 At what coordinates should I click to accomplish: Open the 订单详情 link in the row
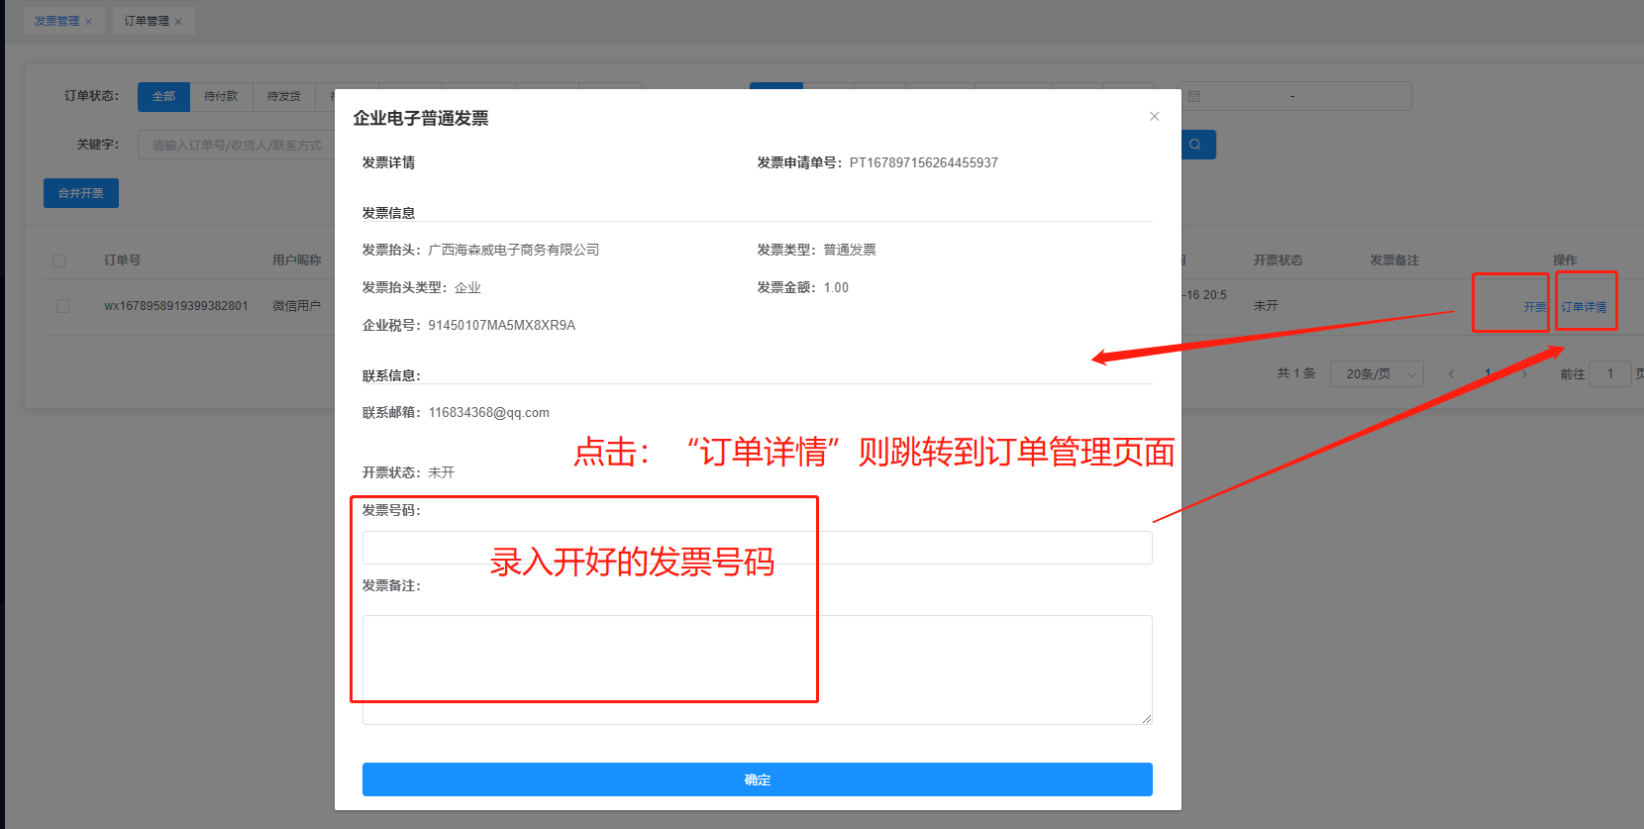(1584, 307)
